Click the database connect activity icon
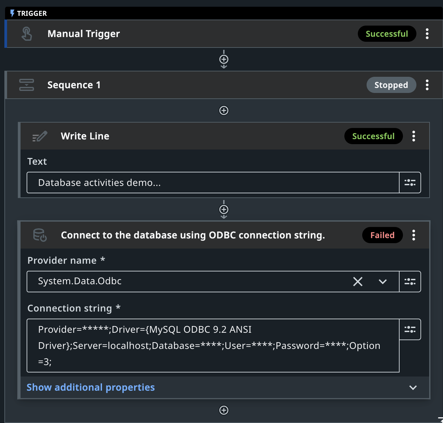Image resolution: width=443 pixels, height=423 pixels. 40,235
